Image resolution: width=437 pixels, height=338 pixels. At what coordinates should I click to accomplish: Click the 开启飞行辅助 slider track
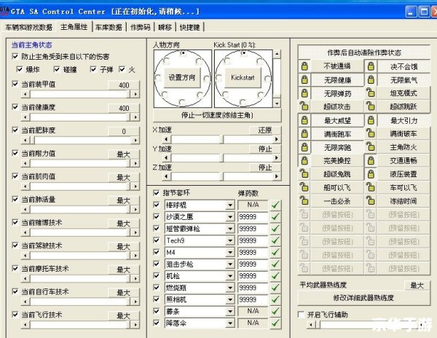(x=368, y=325)
